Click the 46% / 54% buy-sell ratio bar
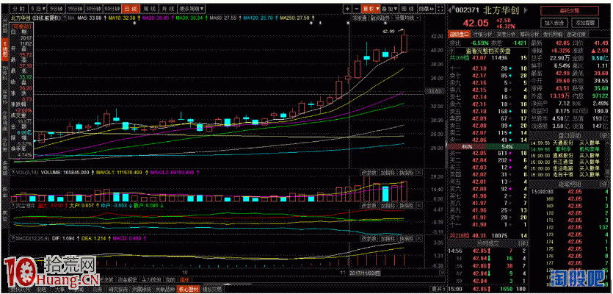The height and width of the screenshot is (294, 613). click(487, 146)
